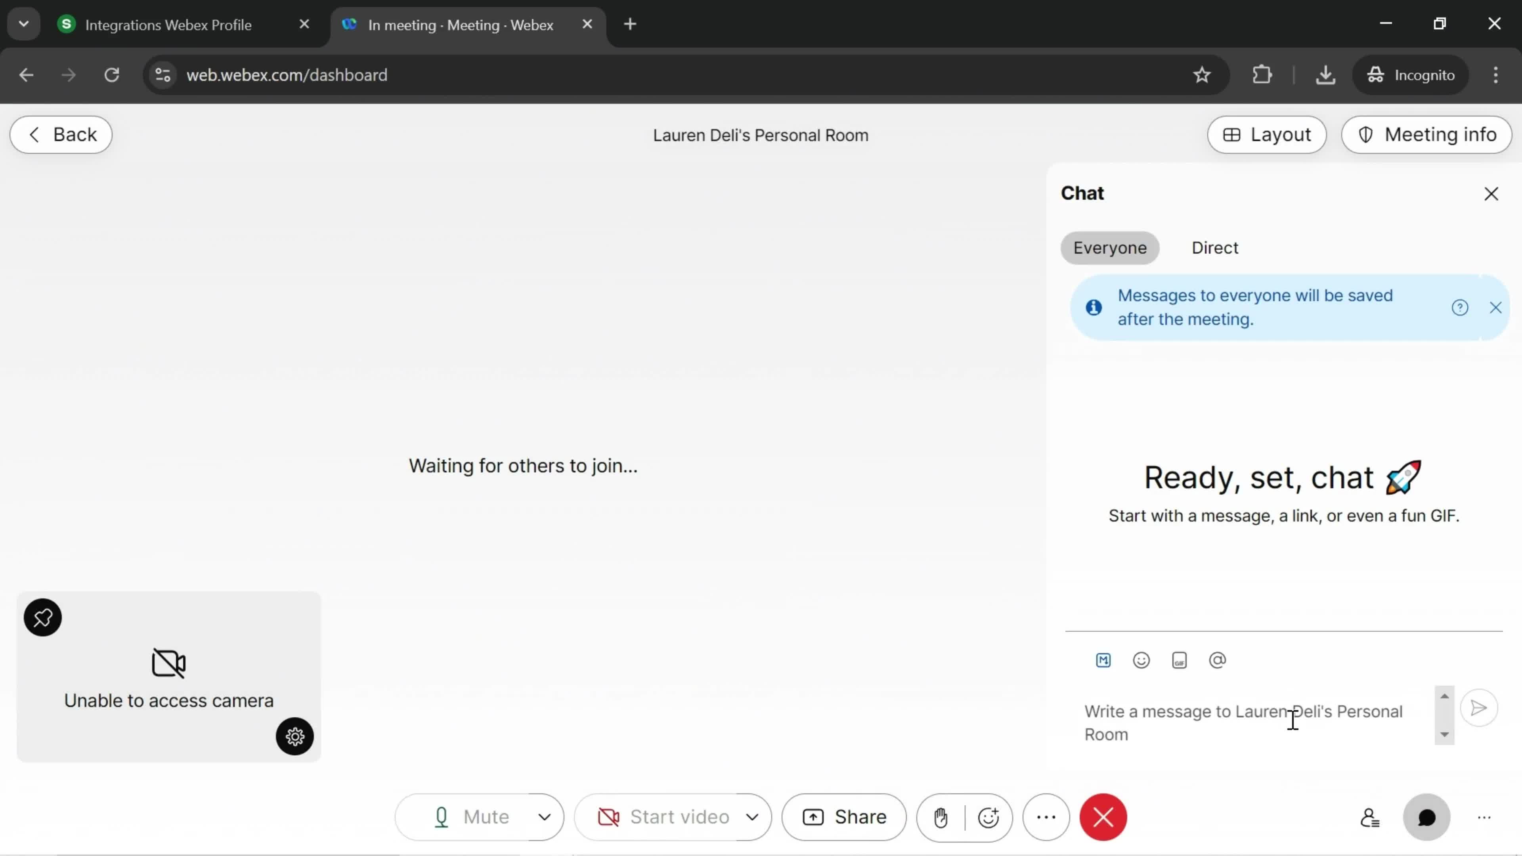Screen dimensions: 1522x856
Task: Select the Everyone chat tab
Action: pyautogui.click(x=1110, y=248)
